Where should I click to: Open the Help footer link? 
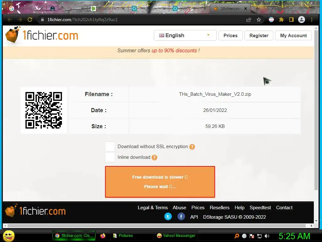tap(239, 207)
